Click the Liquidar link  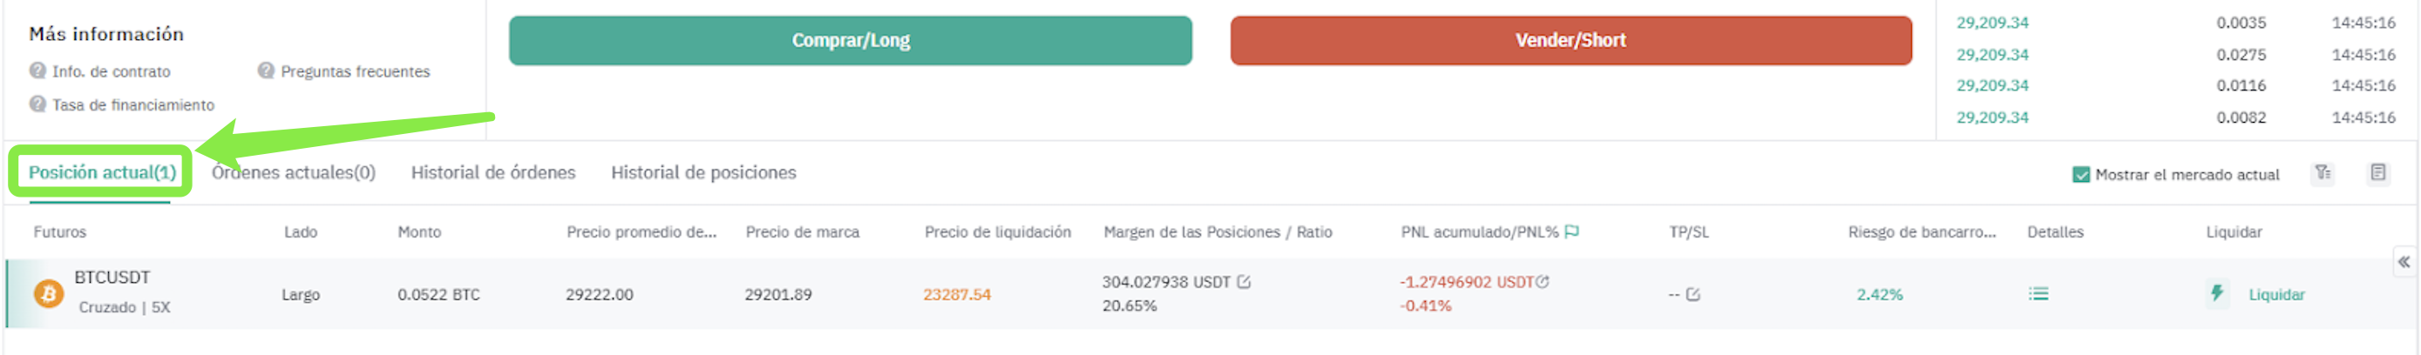click(2276, 295)
